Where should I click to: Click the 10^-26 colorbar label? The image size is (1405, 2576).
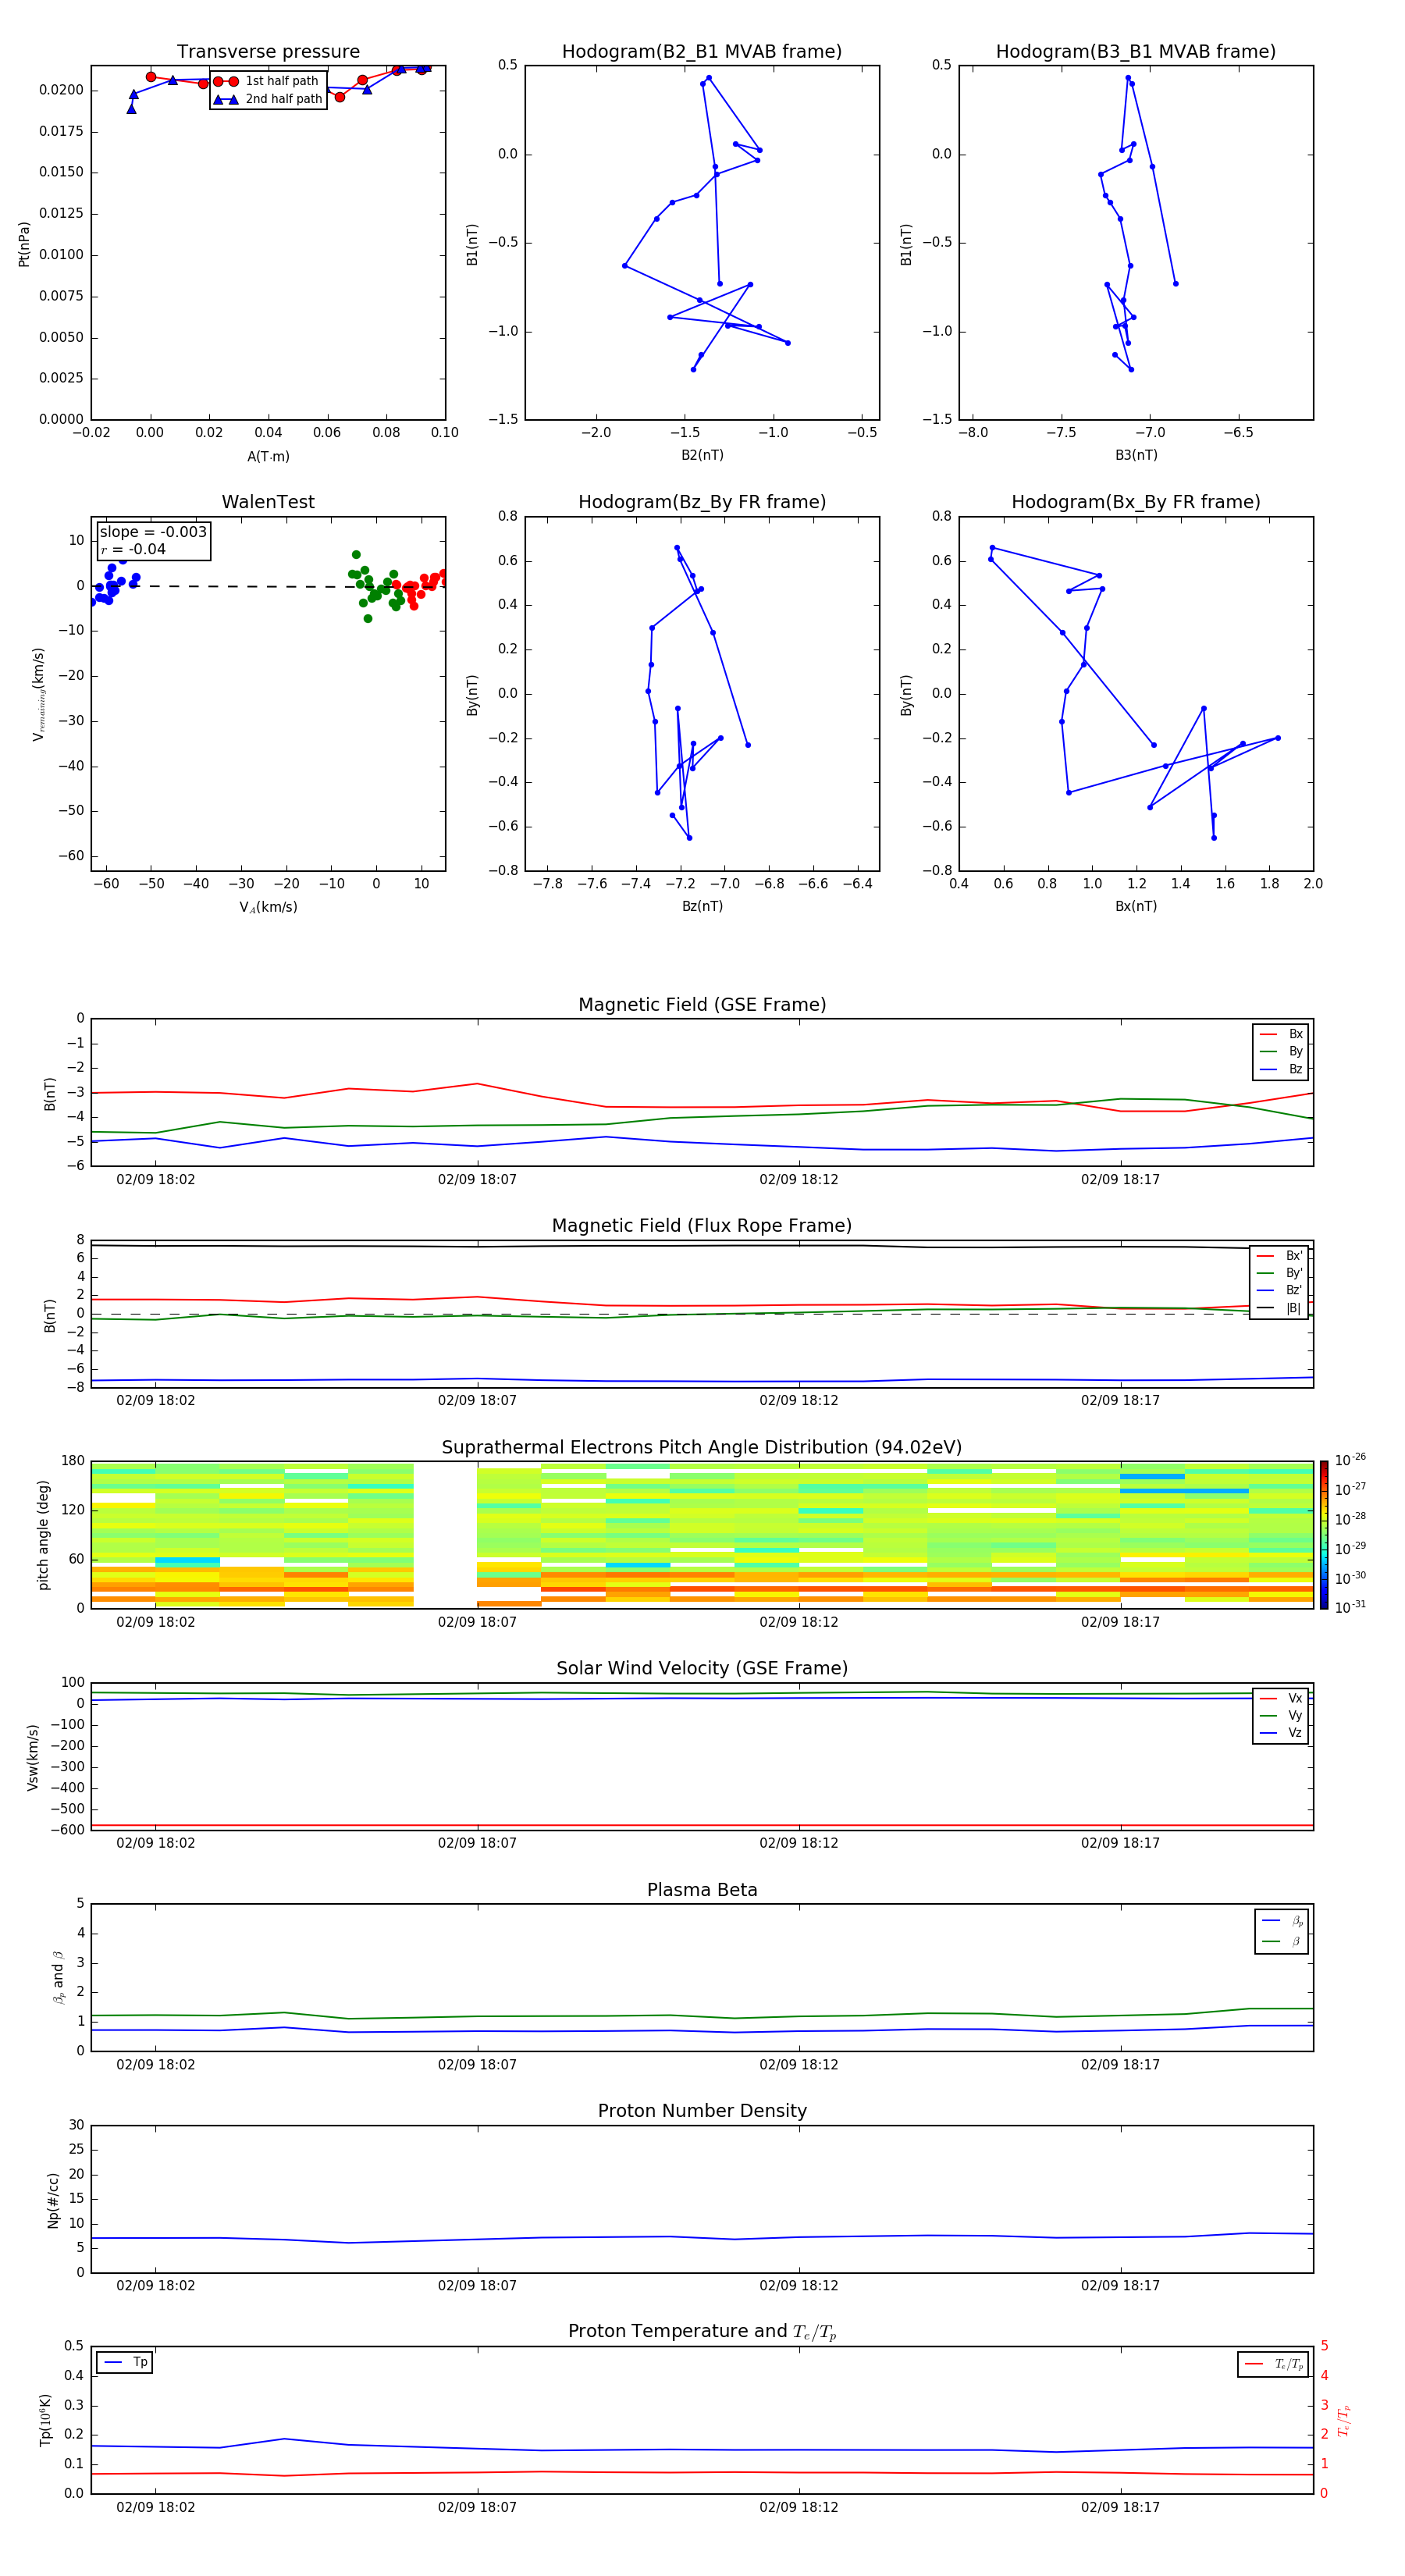pyautogui.click(x=1350, y=1460)
